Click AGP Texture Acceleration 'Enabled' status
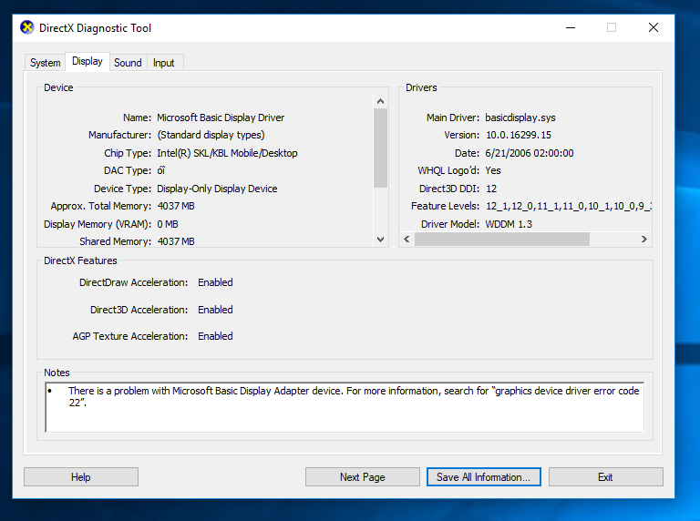Viewport: 700px width, 521px height. [215, 336]
